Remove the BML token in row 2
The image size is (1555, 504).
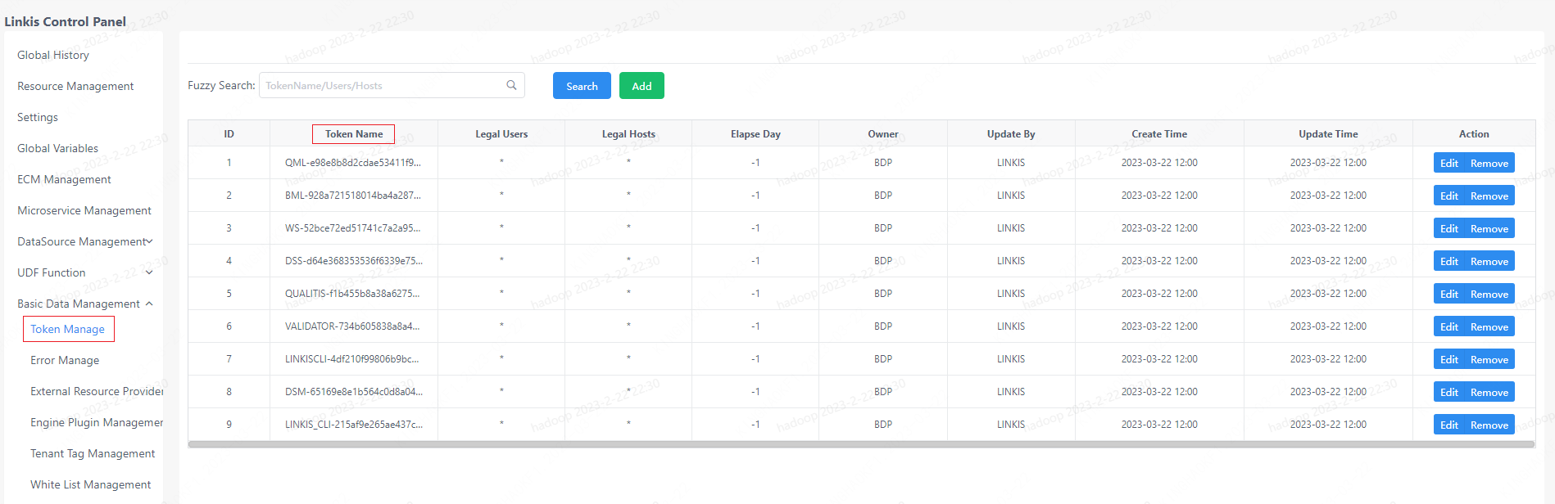click(x=1489, y=196)
